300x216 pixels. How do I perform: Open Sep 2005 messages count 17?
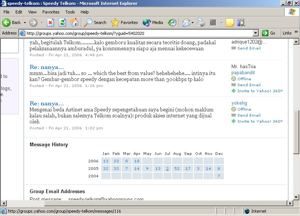click(188, 168)
